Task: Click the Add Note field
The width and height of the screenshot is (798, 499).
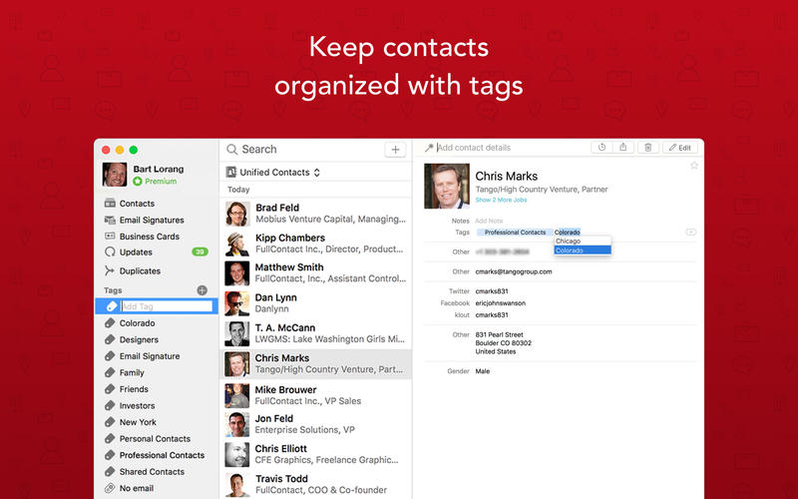Action: click(489, 221)
